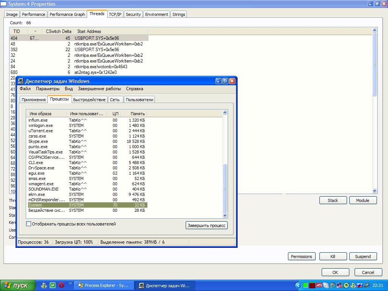The image size is (388, 291).
Task: Open Завершение работы menu
Action: tap(99, 89)
